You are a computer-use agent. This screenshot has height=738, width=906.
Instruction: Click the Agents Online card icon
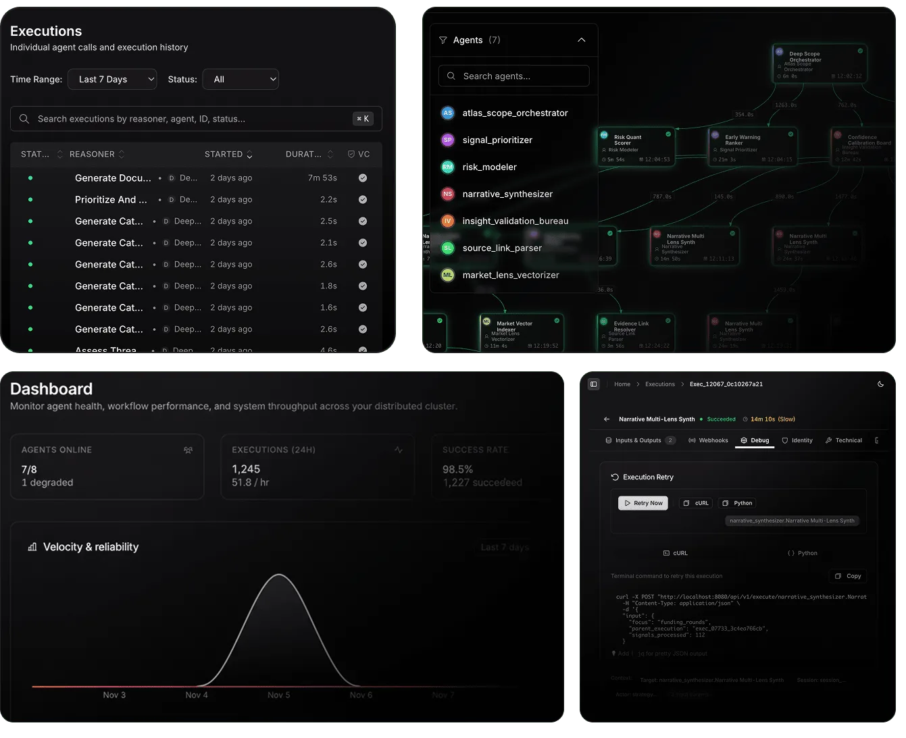click(x=188, y=450)
